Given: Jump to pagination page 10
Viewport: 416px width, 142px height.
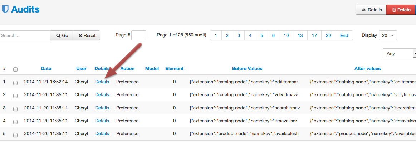Looking at the screenshot, I should point(286,35).
